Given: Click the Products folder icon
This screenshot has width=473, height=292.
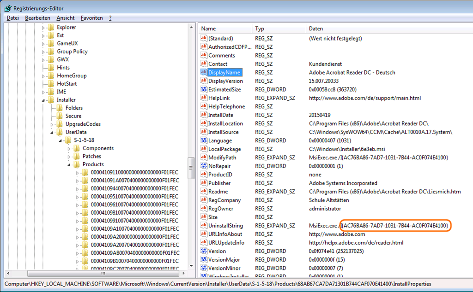Looking at the screenshot, I should point(77,164).
